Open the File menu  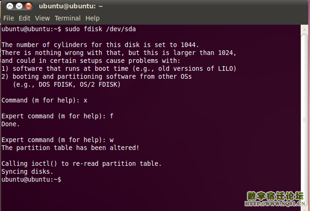pos(9,18)
